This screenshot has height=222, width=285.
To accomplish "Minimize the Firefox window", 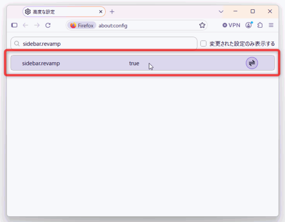I will click(235, 11).
